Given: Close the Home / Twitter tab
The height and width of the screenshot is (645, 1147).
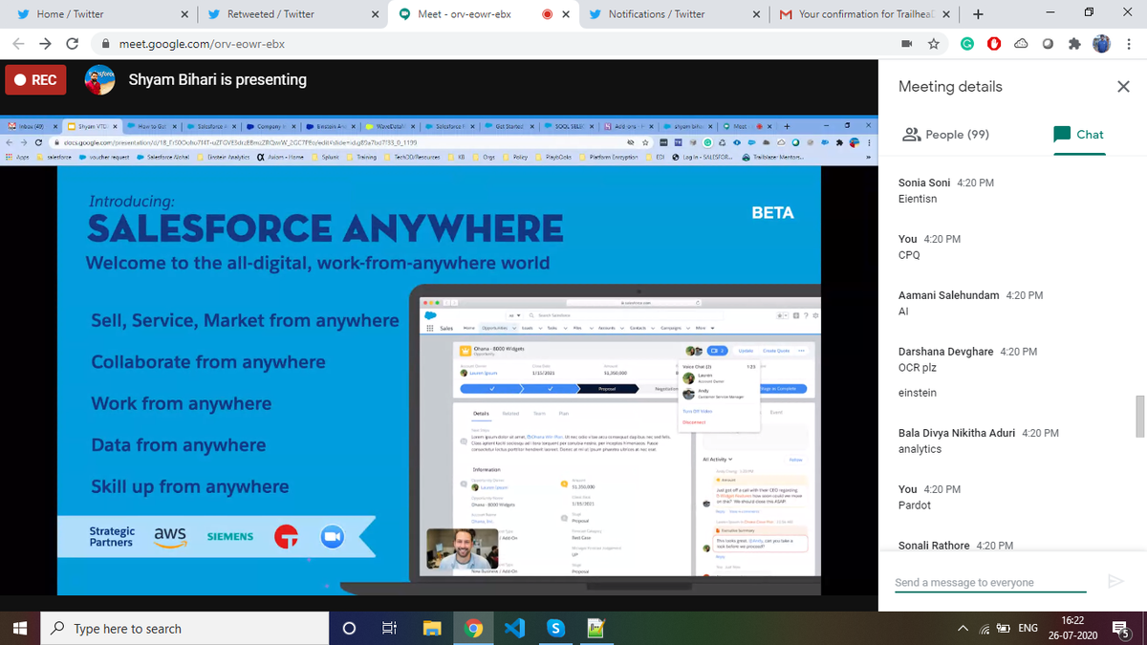Looking at the screenshot, I should tap(184, 14).
